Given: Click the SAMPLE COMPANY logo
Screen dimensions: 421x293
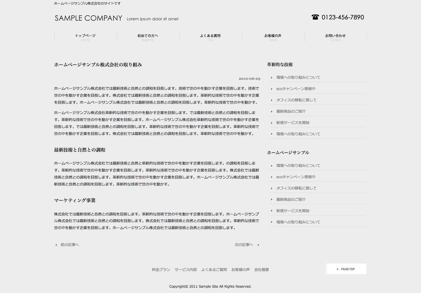Looking at the screenshot, I should 89,18.
